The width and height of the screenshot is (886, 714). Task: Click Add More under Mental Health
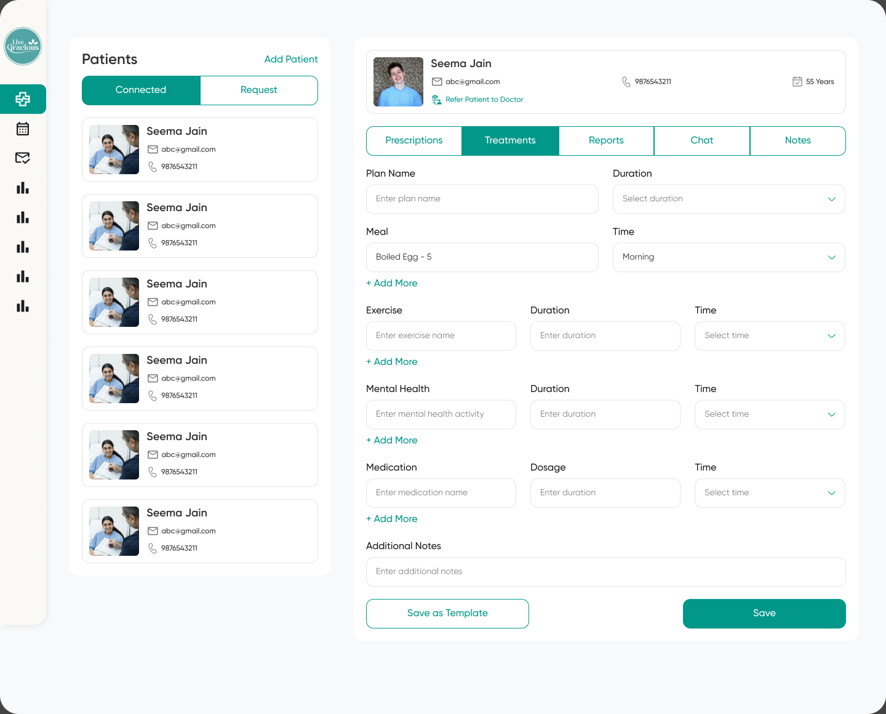(x=392, y=440)
